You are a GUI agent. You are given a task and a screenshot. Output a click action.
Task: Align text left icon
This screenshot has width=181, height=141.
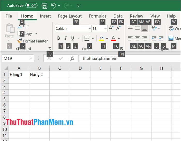[x=130, y=38]
